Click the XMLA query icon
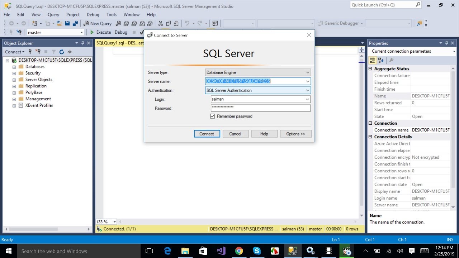This screenshot has height=258, width=459. click(142, 23)
